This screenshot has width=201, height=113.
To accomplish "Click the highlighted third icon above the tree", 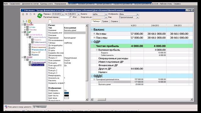I will [30, 21].
